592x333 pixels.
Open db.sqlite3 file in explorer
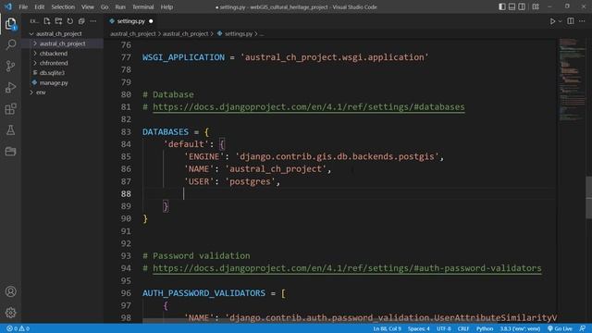click(x=52, y=73)
